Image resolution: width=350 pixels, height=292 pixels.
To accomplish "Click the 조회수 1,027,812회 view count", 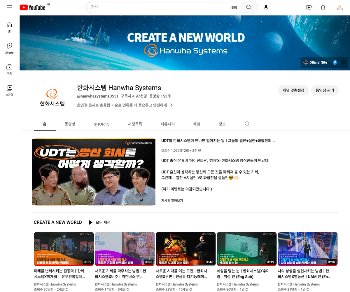I will [x=175, y=151].
